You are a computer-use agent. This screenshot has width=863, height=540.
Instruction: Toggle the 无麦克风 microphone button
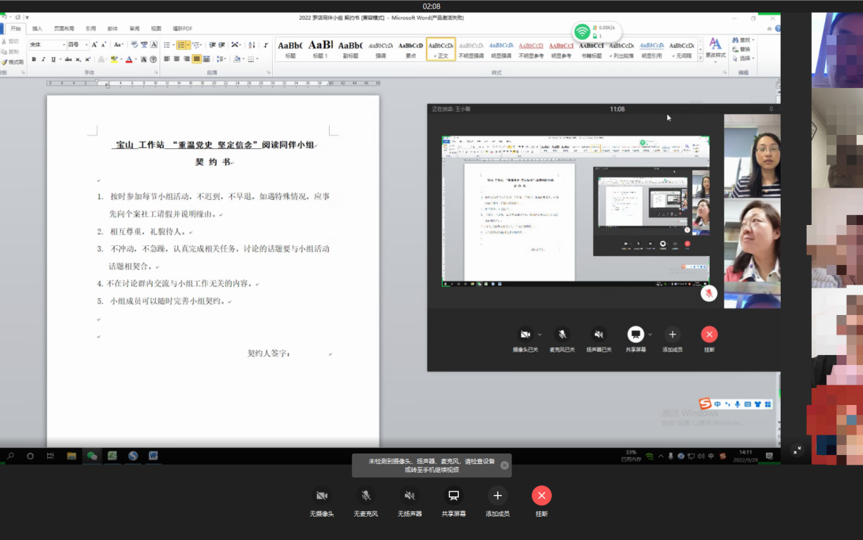[365, 496]
